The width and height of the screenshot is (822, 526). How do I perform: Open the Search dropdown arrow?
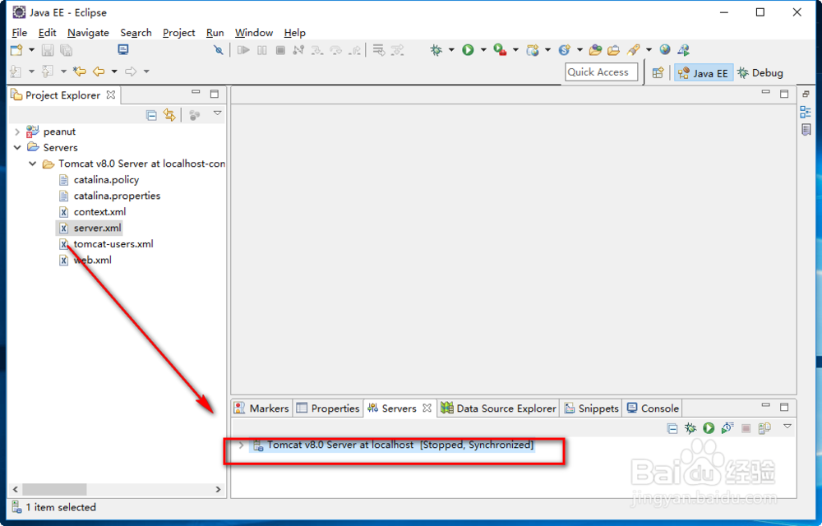(x=649, y=50)
